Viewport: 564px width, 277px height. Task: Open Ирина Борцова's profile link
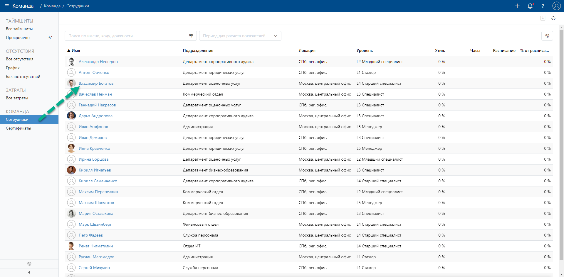tap(93, 159)
